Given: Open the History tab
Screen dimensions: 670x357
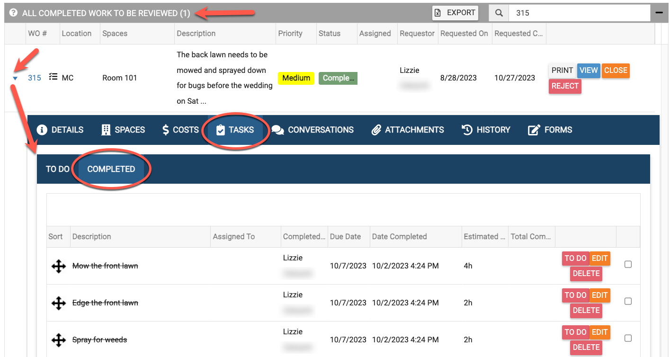Looking at the screenshot, I should [486, 130].
